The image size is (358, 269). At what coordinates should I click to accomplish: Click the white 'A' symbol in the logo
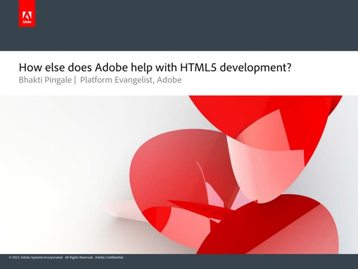coord(26,14)
